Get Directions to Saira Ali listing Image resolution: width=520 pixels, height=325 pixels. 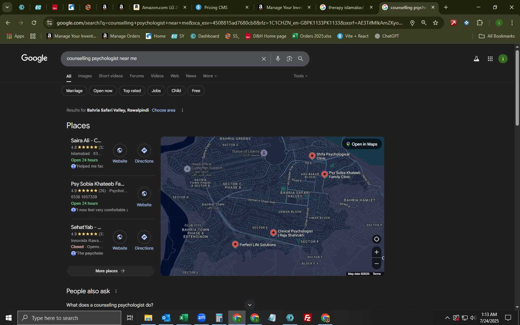point(144,151)
